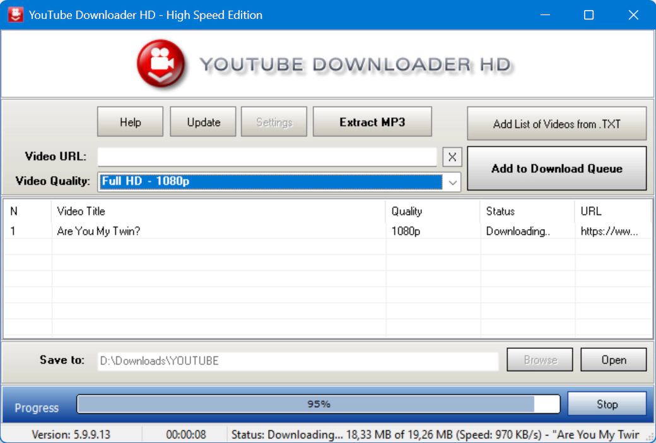
Task: Minimize the YouTube Downloader HD window
Action: pos(545,15)
